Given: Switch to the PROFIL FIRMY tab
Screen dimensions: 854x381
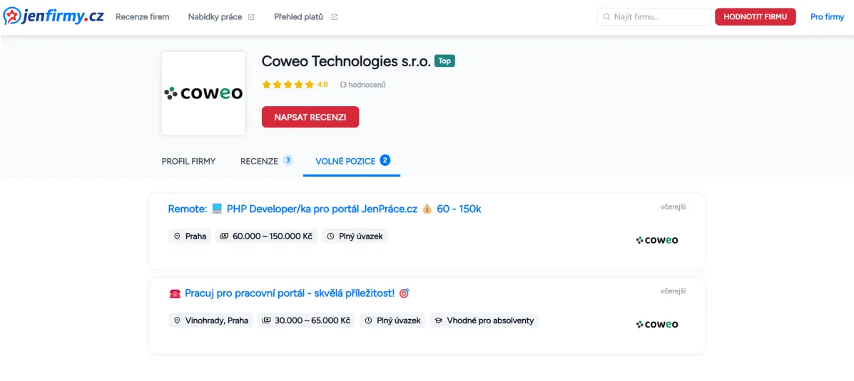Looking at the screenshot, I should [x=188, y=161].
